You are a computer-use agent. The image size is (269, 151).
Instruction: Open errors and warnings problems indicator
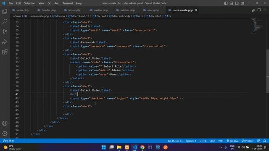click(x=8, y=141)
